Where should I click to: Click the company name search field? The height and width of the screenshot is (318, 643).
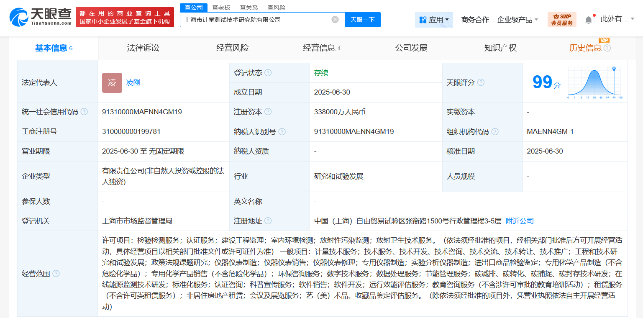click(255, 20)
